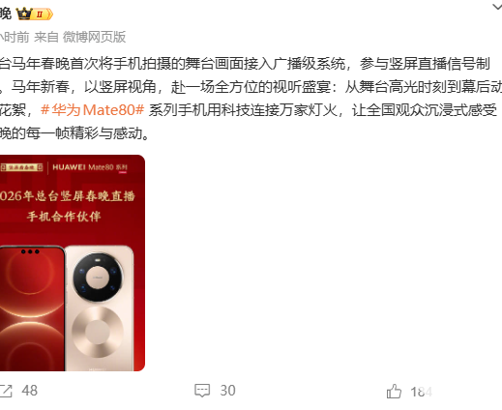Click the repost share icon

pyautogui.click(x=6, y=391)
